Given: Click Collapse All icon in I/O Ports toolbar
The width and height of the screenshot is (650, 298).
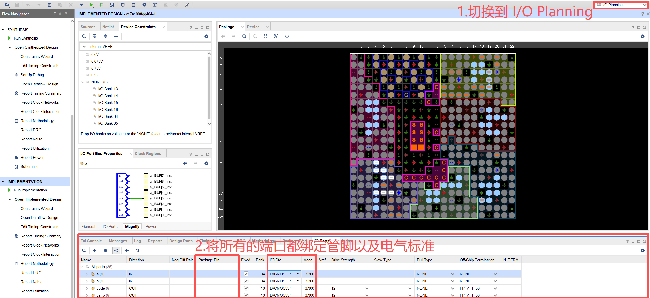Looking at the screenshot, I should coord(95,251).
